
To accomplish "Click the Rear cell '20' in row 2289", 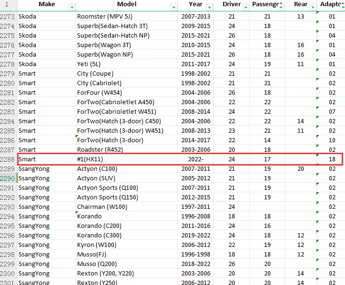I will (301, 169).
